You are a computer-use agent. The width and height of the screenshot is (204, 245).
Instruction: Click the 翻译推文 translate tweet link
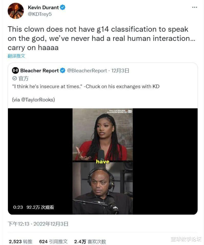click(16, 56)
